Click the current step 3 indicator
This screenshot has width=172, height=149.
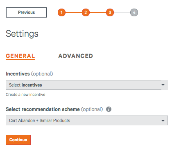[x=110, y=12]
